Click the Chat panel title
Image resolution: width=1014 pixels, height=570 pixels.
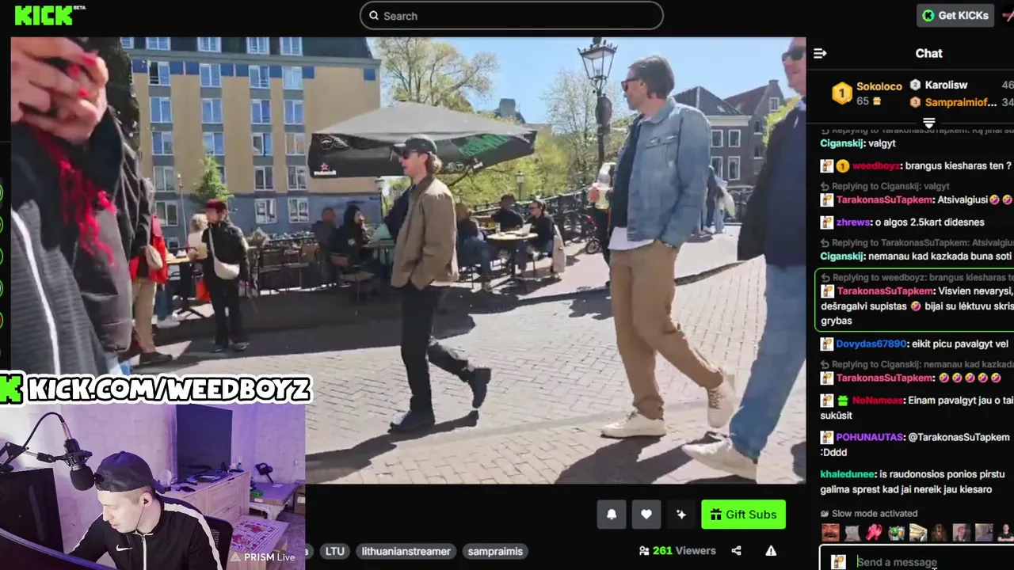click(928, 53)
